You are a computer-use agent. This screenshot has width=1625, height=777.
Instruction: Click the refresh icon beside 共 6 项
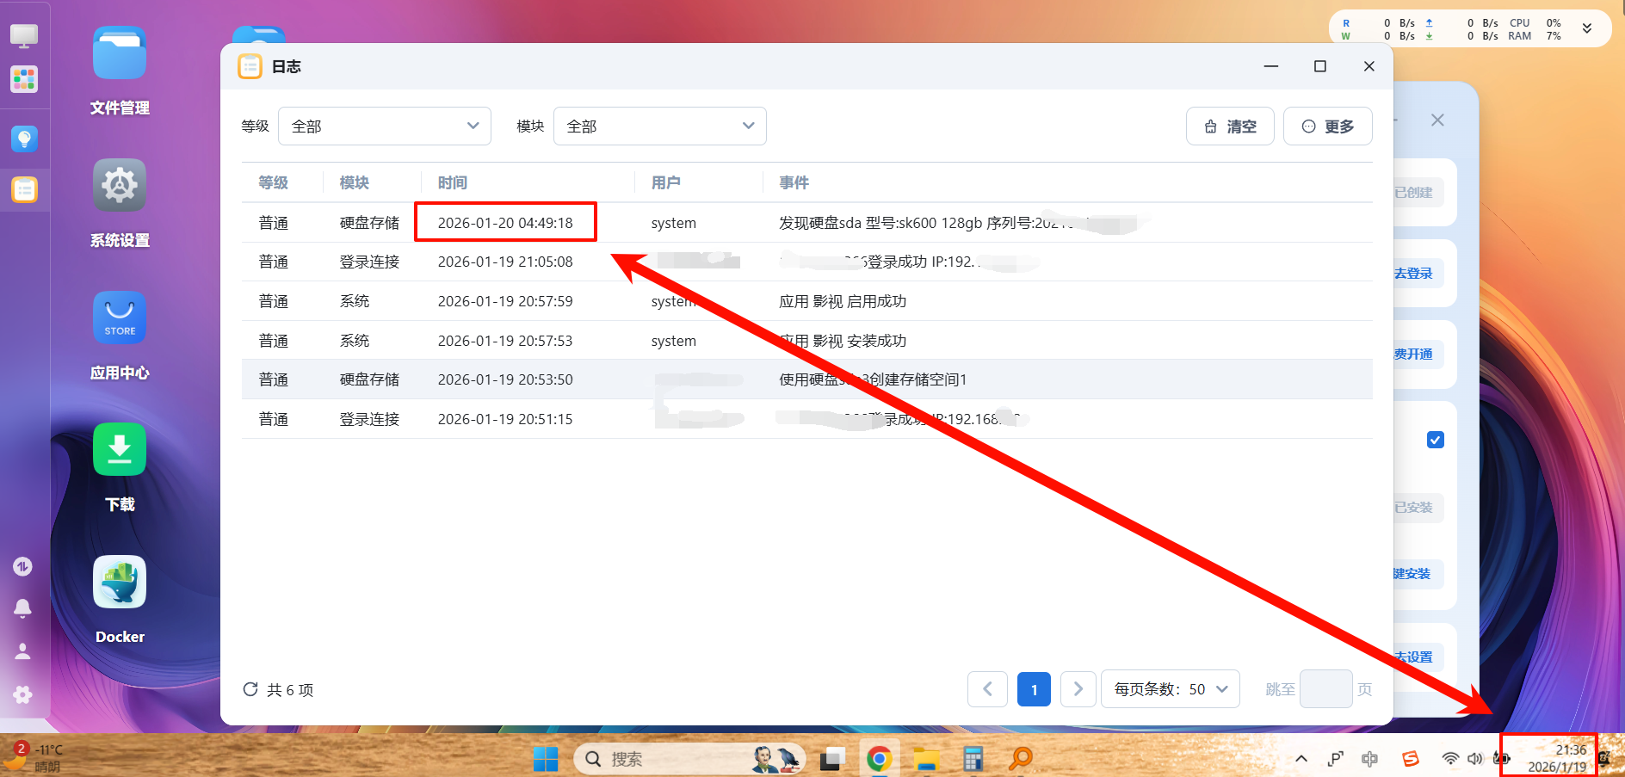250,689
